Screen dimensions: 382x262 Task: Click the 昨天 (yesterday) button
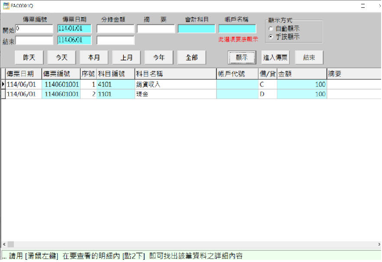[x=29, y=58]
